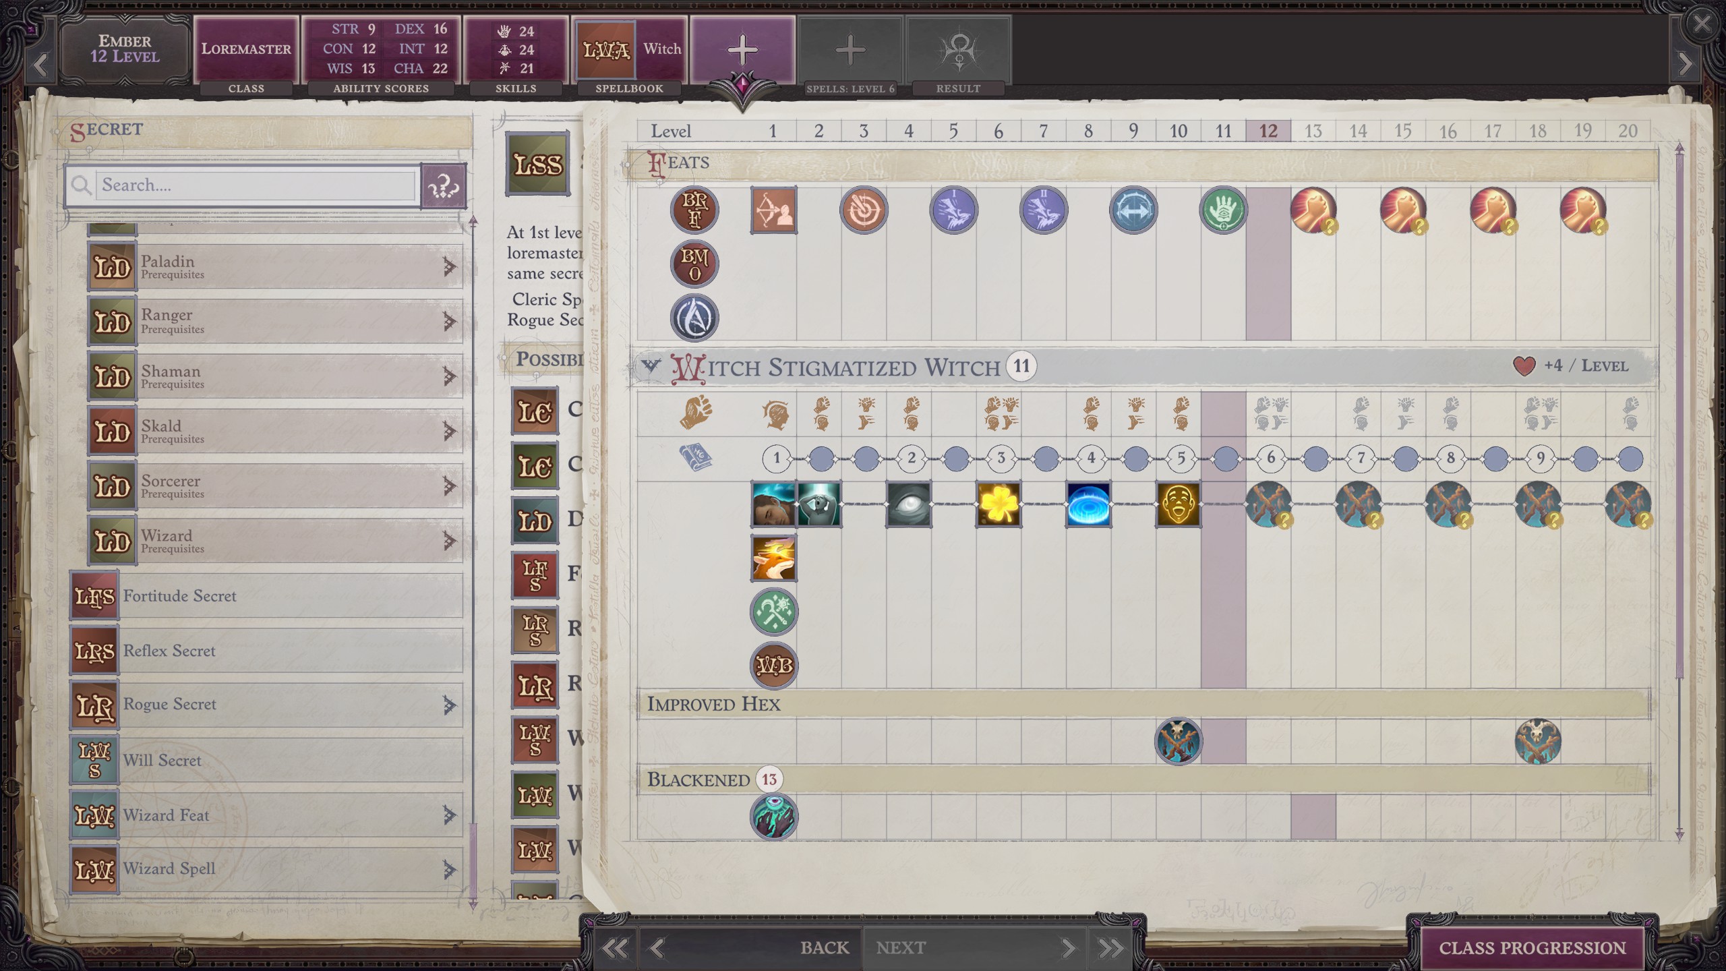
Task: Click the question mark icon beside search
Action: (444, 185)
